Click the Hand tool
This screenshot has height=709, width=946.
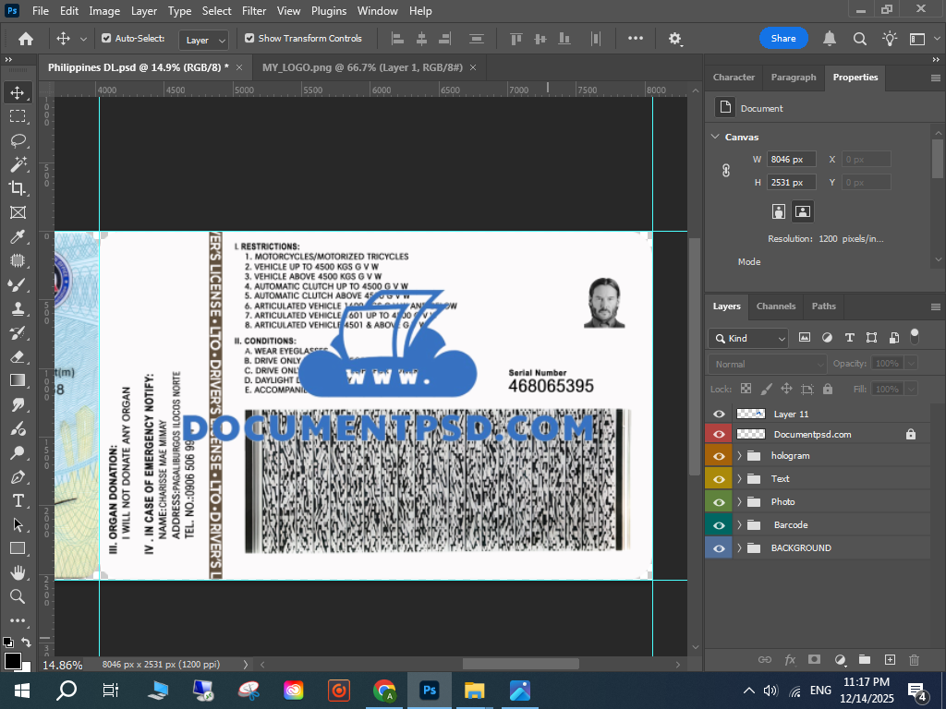pos(18,572)
